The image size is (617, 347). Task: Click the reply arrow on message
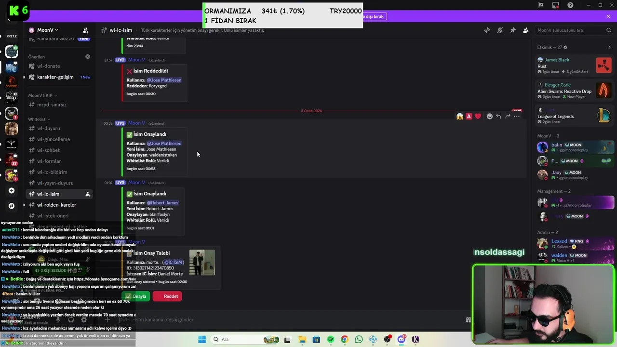498,116
